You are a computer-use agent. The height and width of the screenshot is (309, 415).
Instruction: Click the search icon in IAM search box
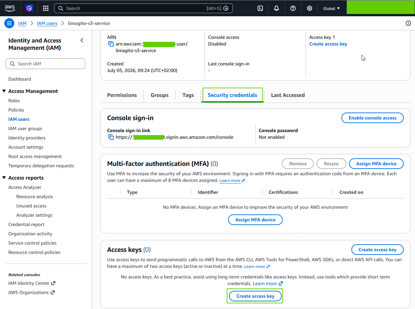[12, 64]
